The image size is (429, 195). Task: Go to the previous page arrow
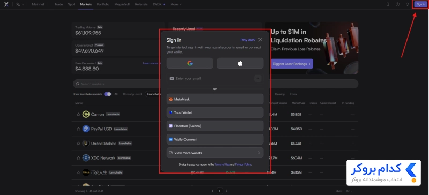tap(212, 191)
